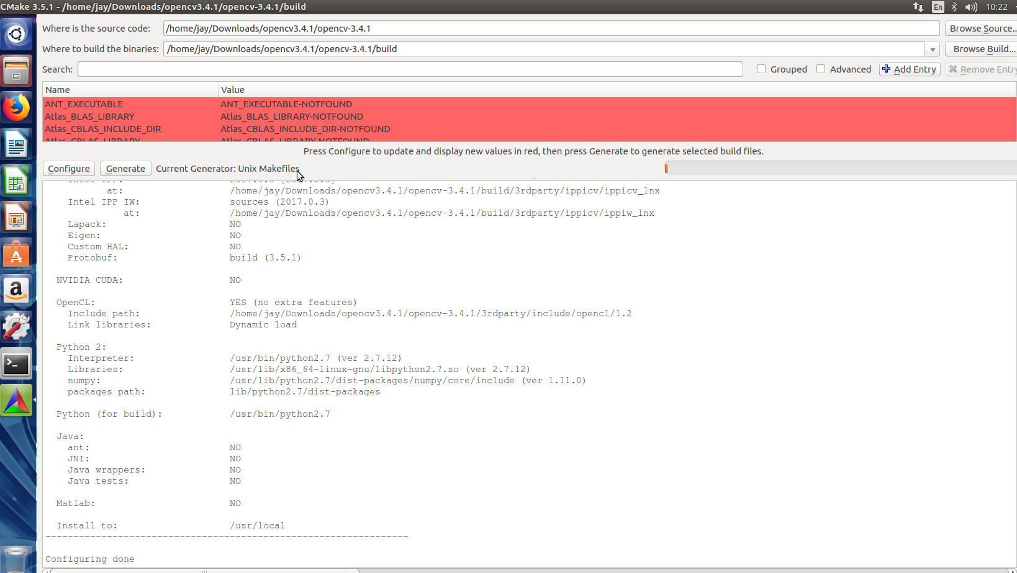Screen dimensions: 1017x573
Task: Click the volume icon in the top panel
Action: click(970, 7)
